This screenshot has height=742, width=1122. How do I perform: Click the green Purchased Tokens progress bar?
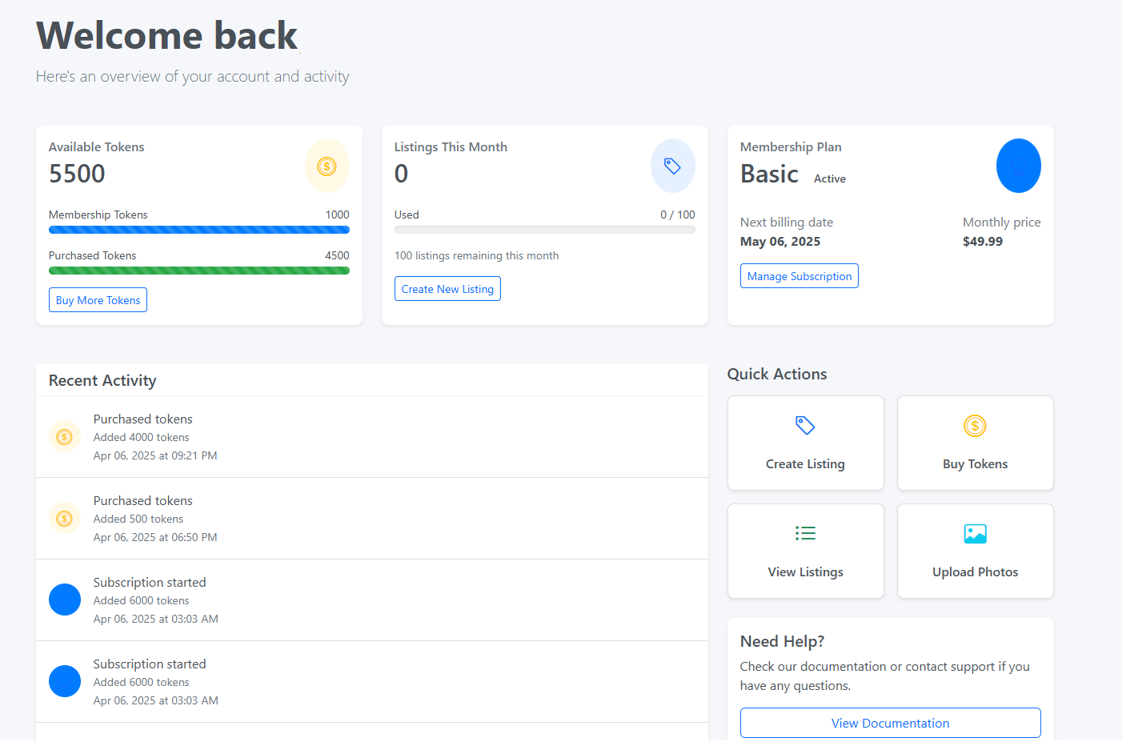pyautogui.click(x=199, y=271)
